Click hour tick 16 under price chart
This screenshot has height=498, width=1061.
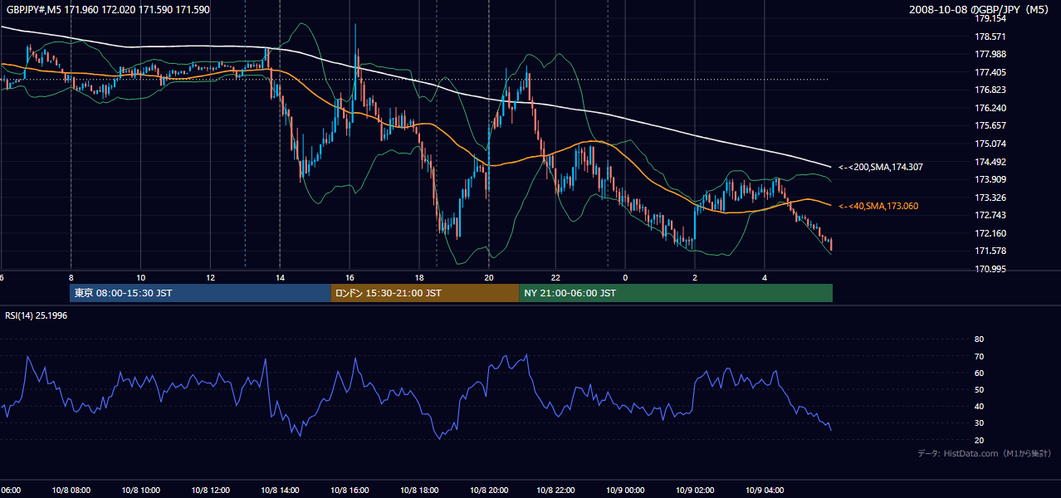[350, 277]
